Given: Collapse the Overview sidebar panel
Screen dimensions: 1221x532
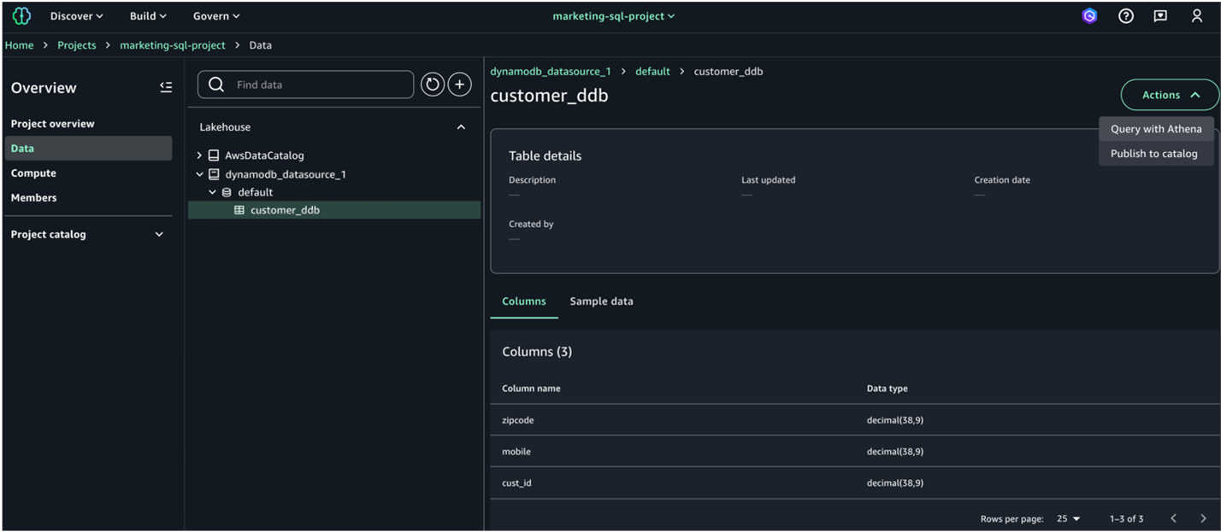Looking at the screenshot, I should click(x=166, y=87).
